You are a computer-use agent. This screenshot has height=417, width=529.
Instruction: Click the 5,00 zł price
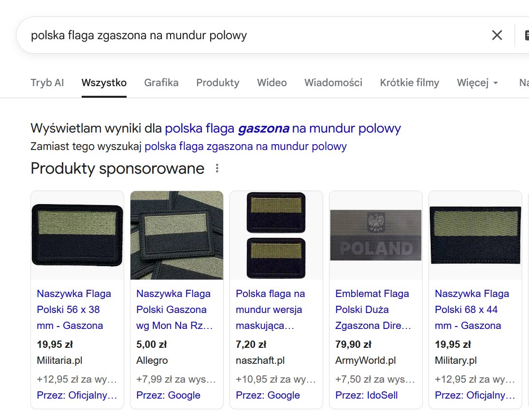[x=152, y=344]
